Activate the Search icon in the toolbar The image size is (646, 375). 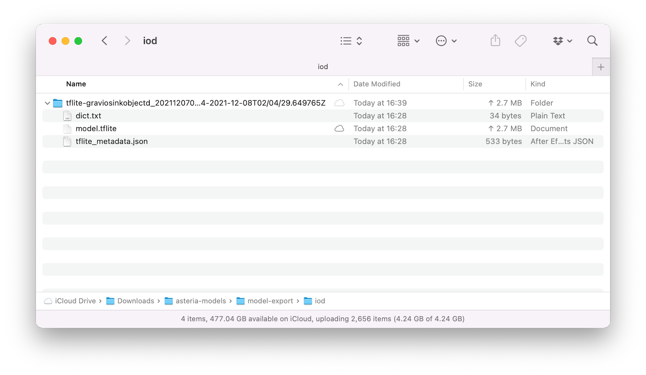tap(592, 41)
